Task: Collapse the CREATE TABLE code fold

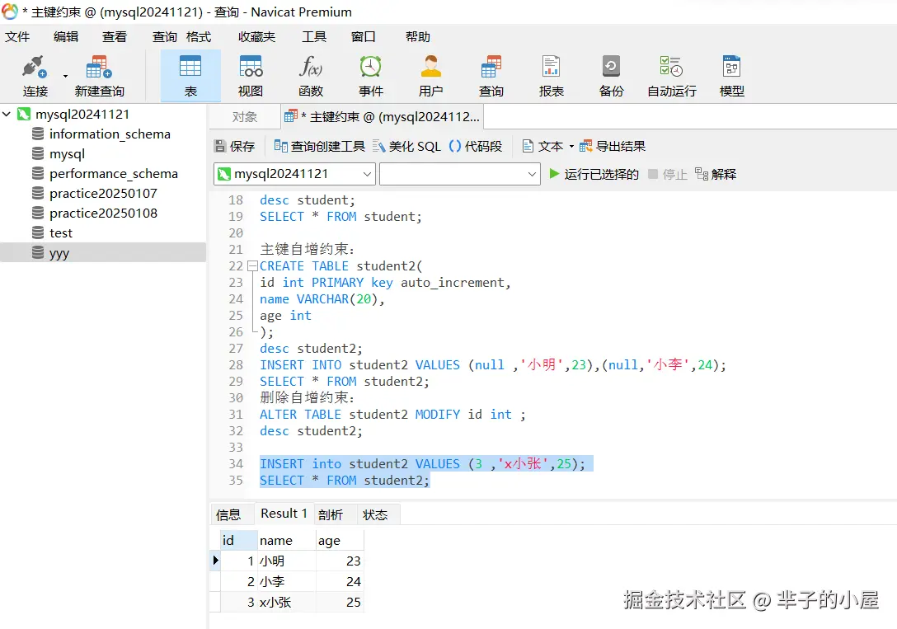Action: 252,266
